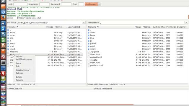Choose Open in the context menu
Screen dimensions: 189x106
click(x=18, y=63)
